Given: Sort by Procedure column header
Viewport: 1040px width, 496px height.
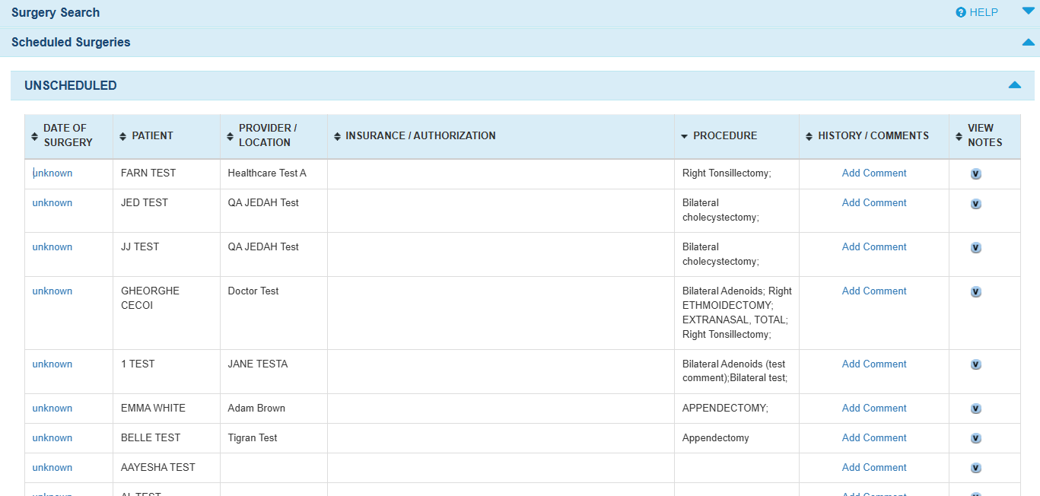Looking at the screenshot, I should (x=724, y=136).
